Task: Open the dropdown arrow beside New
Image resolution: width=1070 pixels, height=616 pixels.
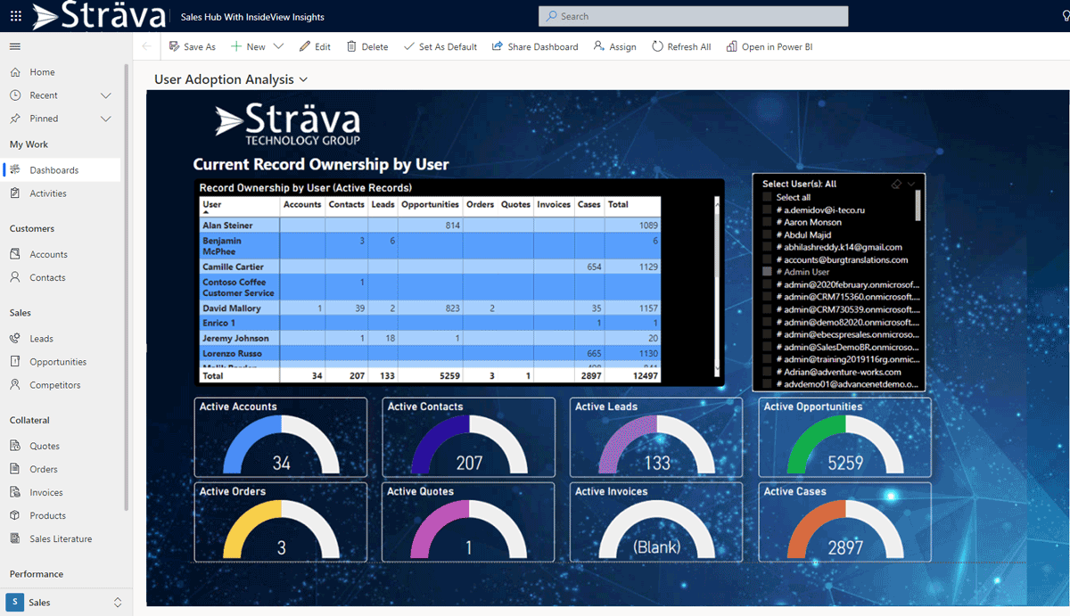Action: (278, 46)
